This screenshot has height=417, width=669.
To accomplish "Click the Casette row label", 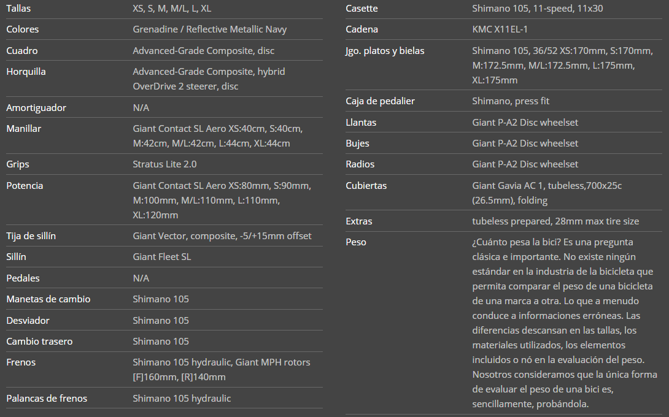I will (x=362, y=9).
